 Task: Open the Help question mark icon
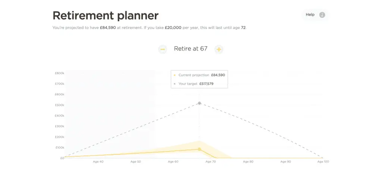322,15
